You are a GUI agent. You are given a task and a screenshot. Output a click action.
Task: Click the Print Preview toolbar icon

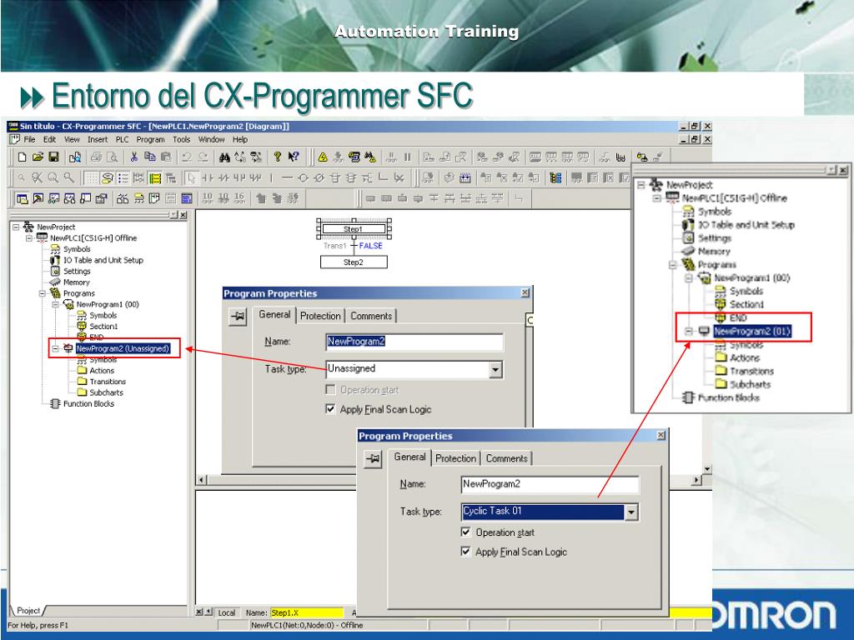click(113, 157)
